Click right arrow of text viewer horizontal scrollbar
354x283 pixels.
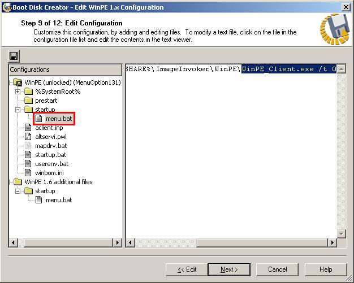pyautogui.click(x=332, y=243)
